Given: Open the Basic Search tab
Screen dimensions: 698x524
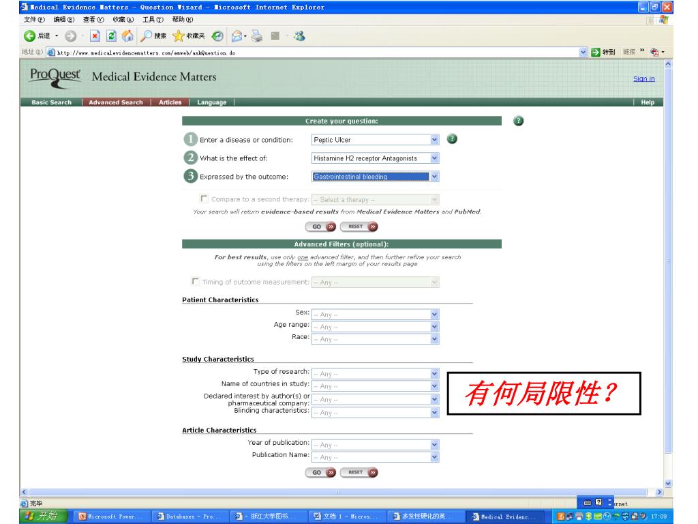Looking at the screenshot, I should click(51, 102).
